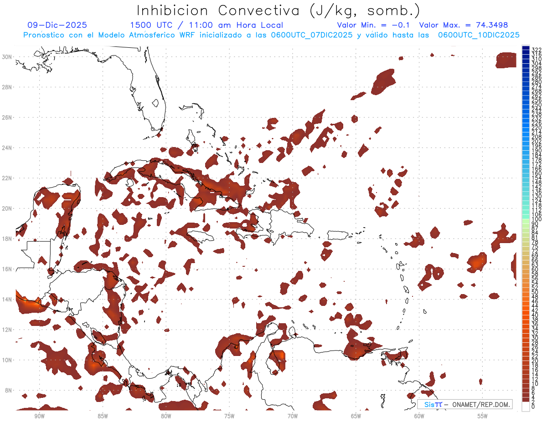The height and width of the screenshot is (422, 547).
Task: Click the 'SisTT - ONAMET/REP.DOM.' credit box
Action: 464,405
